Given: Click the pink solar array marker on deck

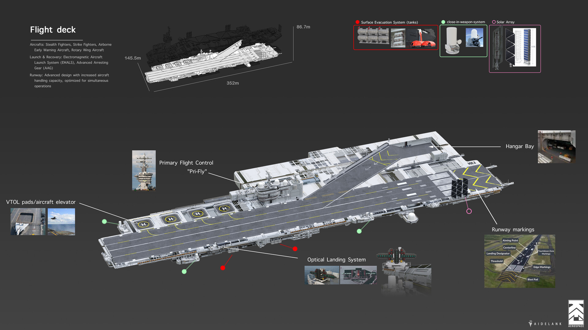Looking at the screenshot, I should (x=469, y=211).
